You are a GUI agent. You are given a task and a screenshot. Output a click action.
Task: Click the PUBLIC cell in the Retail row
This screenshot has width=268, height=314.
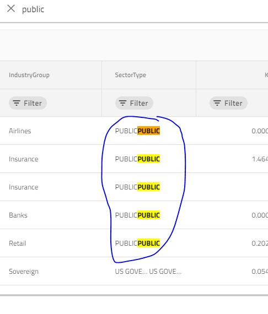[137, 243]
